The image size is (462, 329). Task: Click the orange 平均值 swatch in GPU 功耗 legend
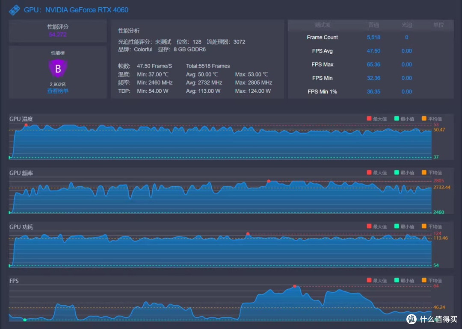[424, 226]
